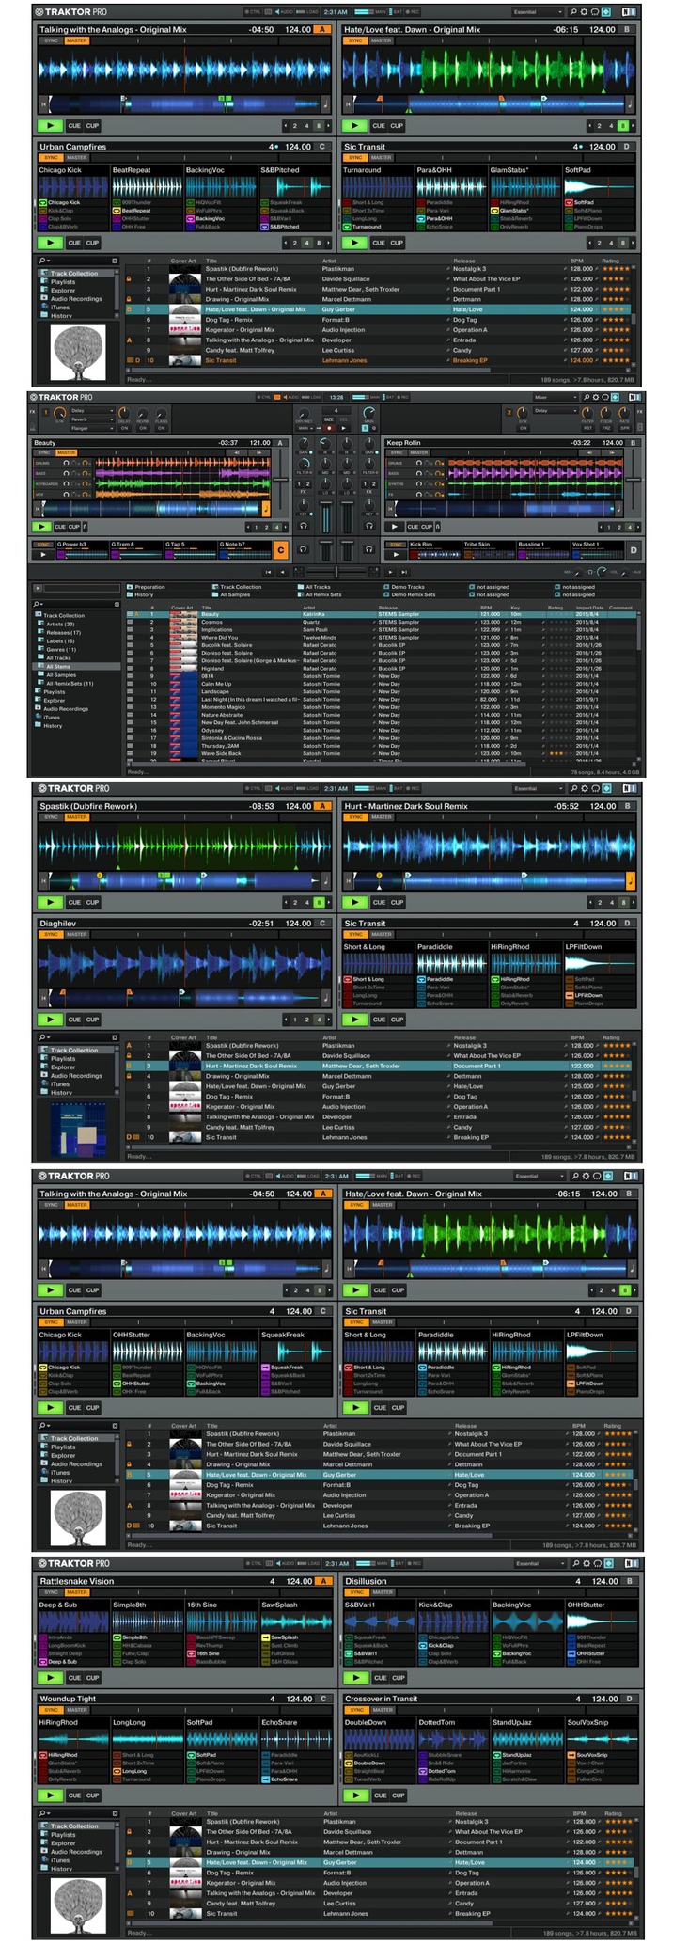Screen dimensions: 673x1945
Task: Select Genres (11) in the browser tree
Action: pyautogui.click(x=62, y=649)
